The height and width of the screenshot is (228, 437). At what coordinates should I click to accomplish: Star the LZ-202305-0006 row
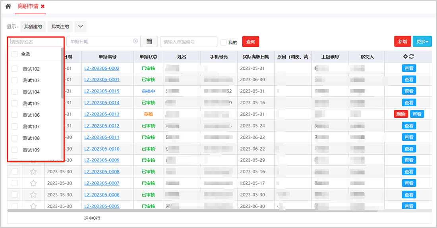(33, 195)
